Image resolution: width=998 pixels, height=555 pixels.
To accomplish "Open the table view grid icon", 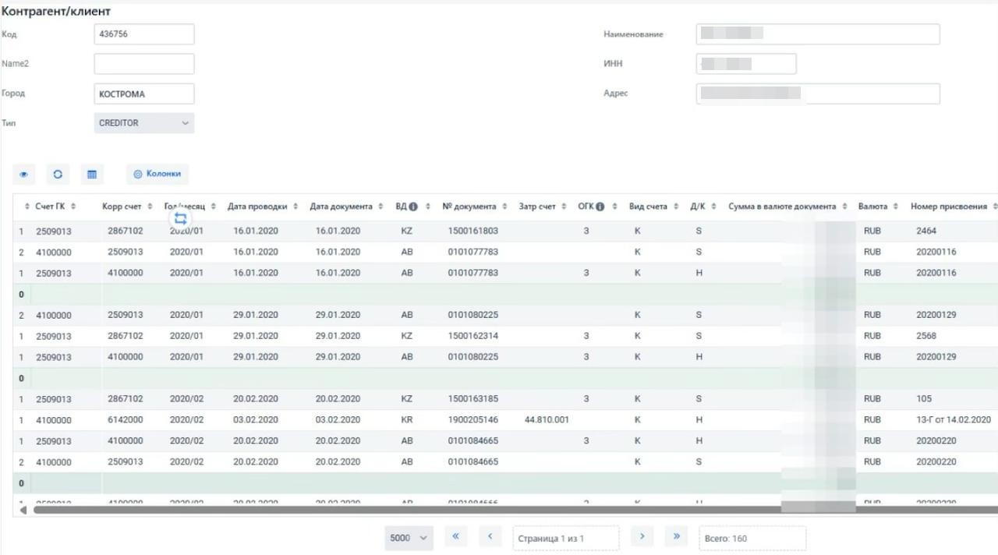I will point(92,175).
